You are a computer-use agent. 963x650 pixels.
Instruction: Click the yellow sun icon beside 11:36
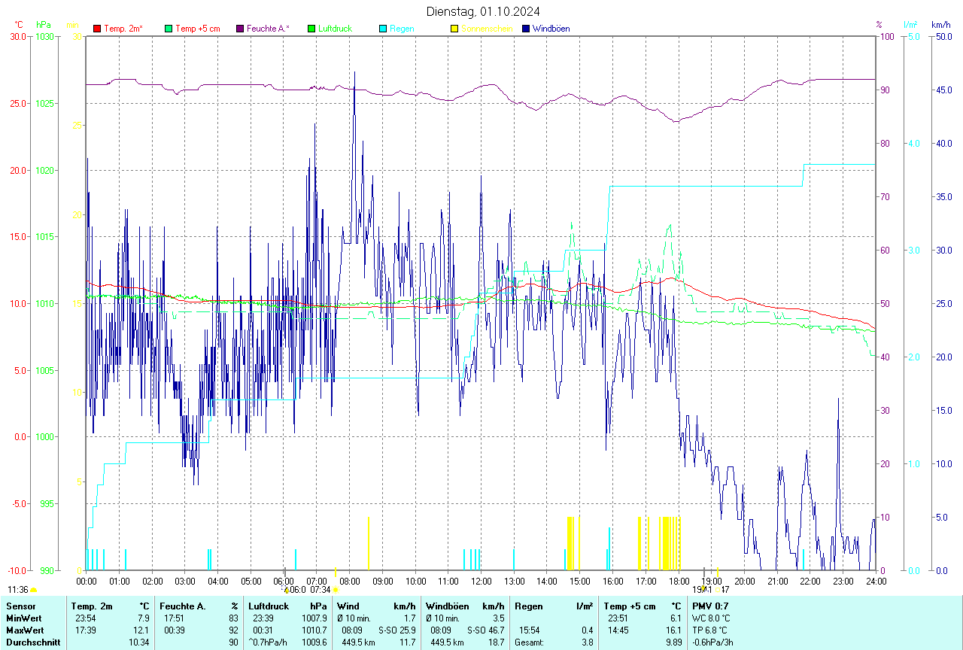34,591
